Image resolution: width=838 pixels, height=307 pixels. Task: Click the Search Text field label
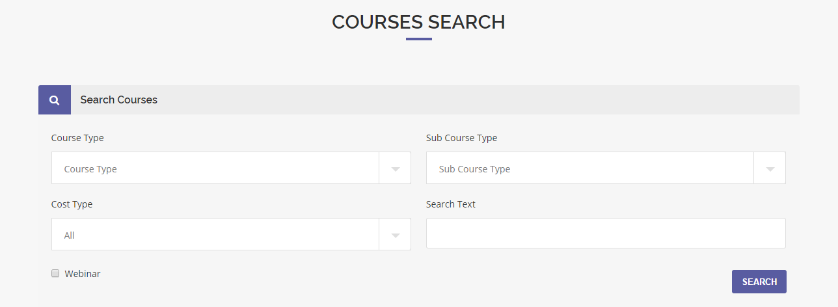(451, 204)
